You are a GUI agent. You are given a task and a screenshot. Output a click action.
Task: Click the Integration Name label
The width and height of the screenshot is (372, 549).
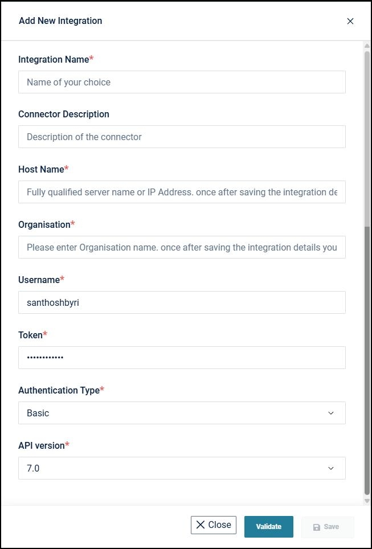[54, 59]
